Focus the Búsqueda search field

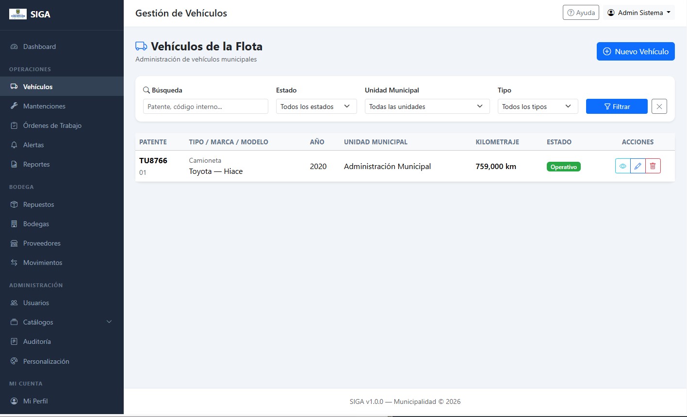tap(205, 107)
